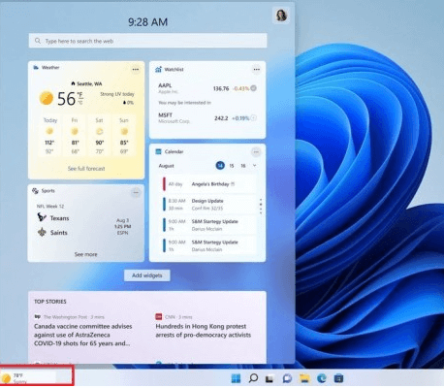Click the Add widgets button
The height and width of the screenshot is (388, 444).
tap(147, 275)
